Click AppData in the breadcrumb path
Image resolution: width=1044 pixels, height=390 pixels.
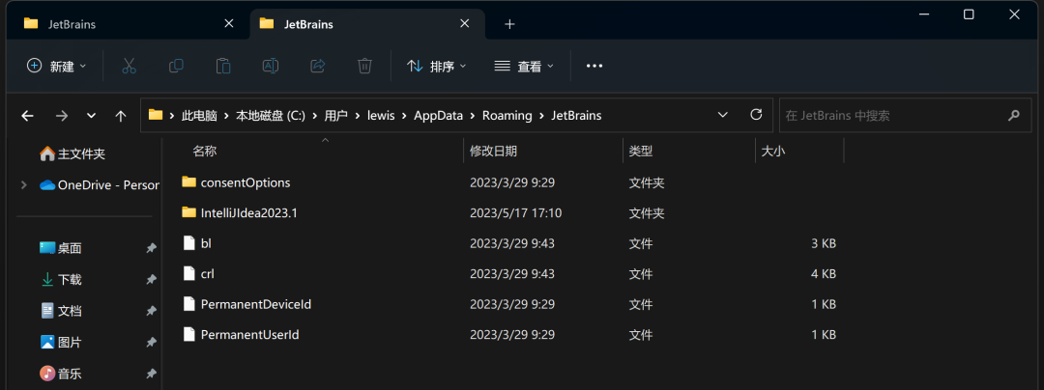coord(438,116)
